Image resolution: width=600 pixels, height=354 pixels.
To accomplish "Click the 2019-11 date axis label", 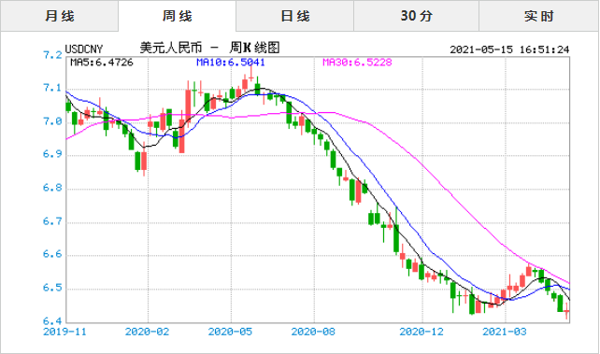I will (64, 332).
